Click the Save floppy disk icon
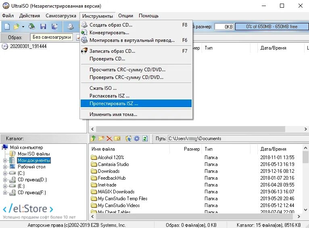This screenshot has height=228, width=309. point(43,26)
